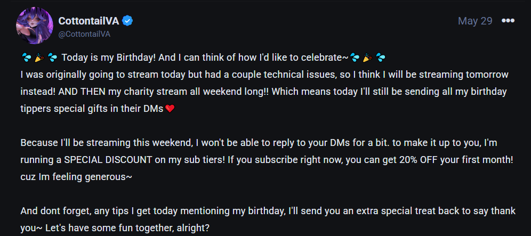The image size is (531, 236).
Task: Click the "20% OFF" text in the post
Action: click(x=397, y=160)
